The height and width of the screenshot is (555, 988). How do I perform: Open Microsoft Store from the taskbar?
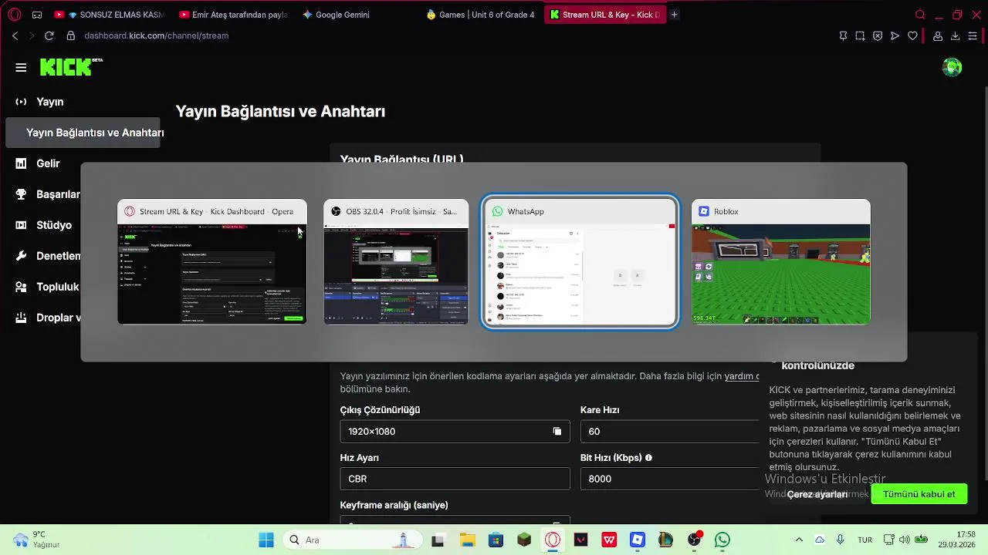click(496, 540)
